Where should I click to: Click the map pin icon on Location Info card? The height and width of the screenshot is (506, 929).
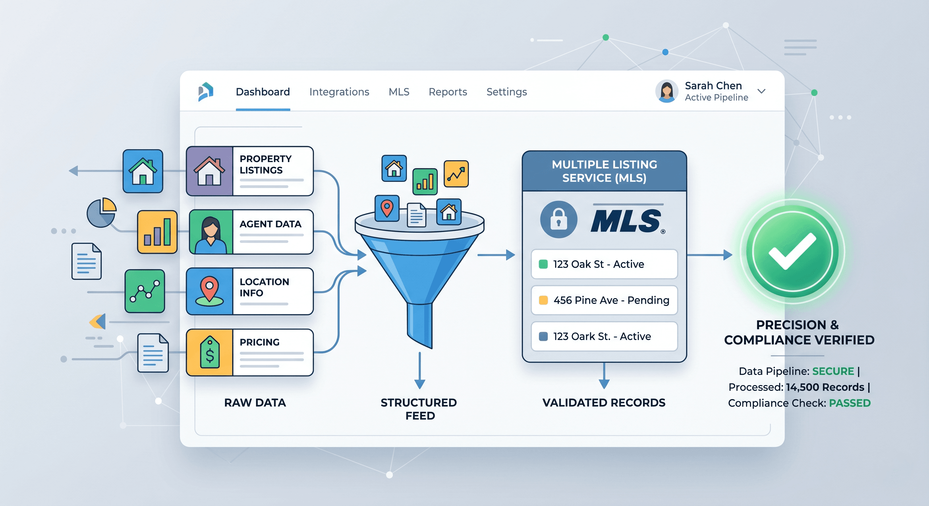209,291
